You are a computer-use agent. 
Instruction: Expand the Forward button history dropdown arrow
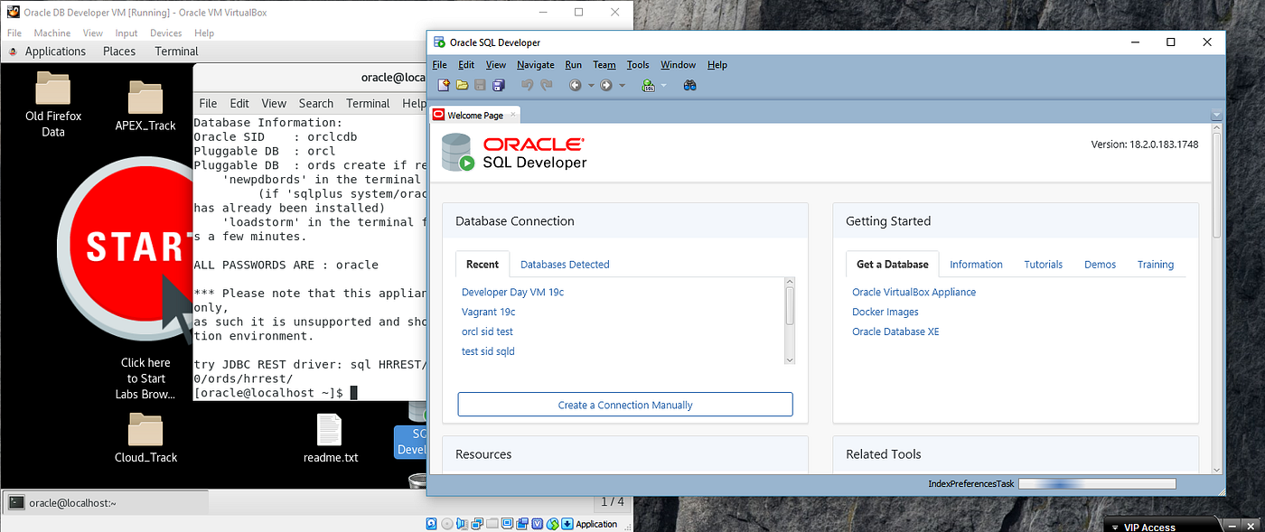pos(623,86)
